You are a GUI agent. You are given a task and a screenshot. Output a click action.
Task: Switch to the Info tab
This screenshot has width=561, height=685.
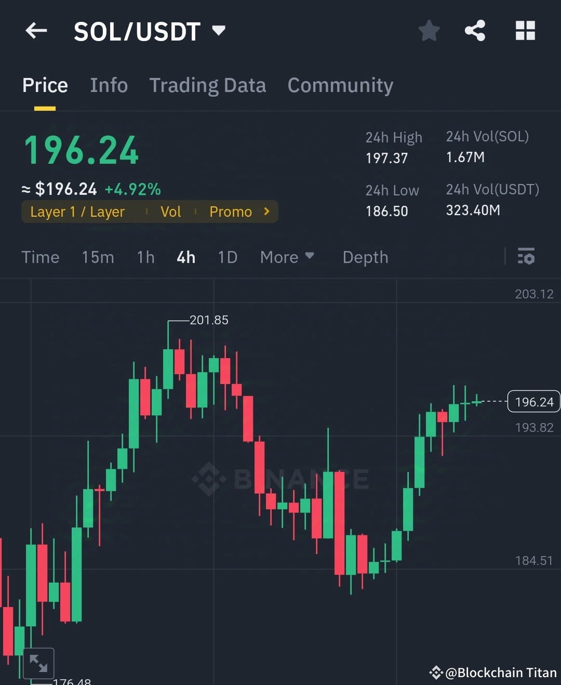(x=109, y=85)
